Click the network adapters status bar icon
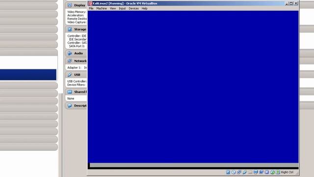 tap(239, 172)
